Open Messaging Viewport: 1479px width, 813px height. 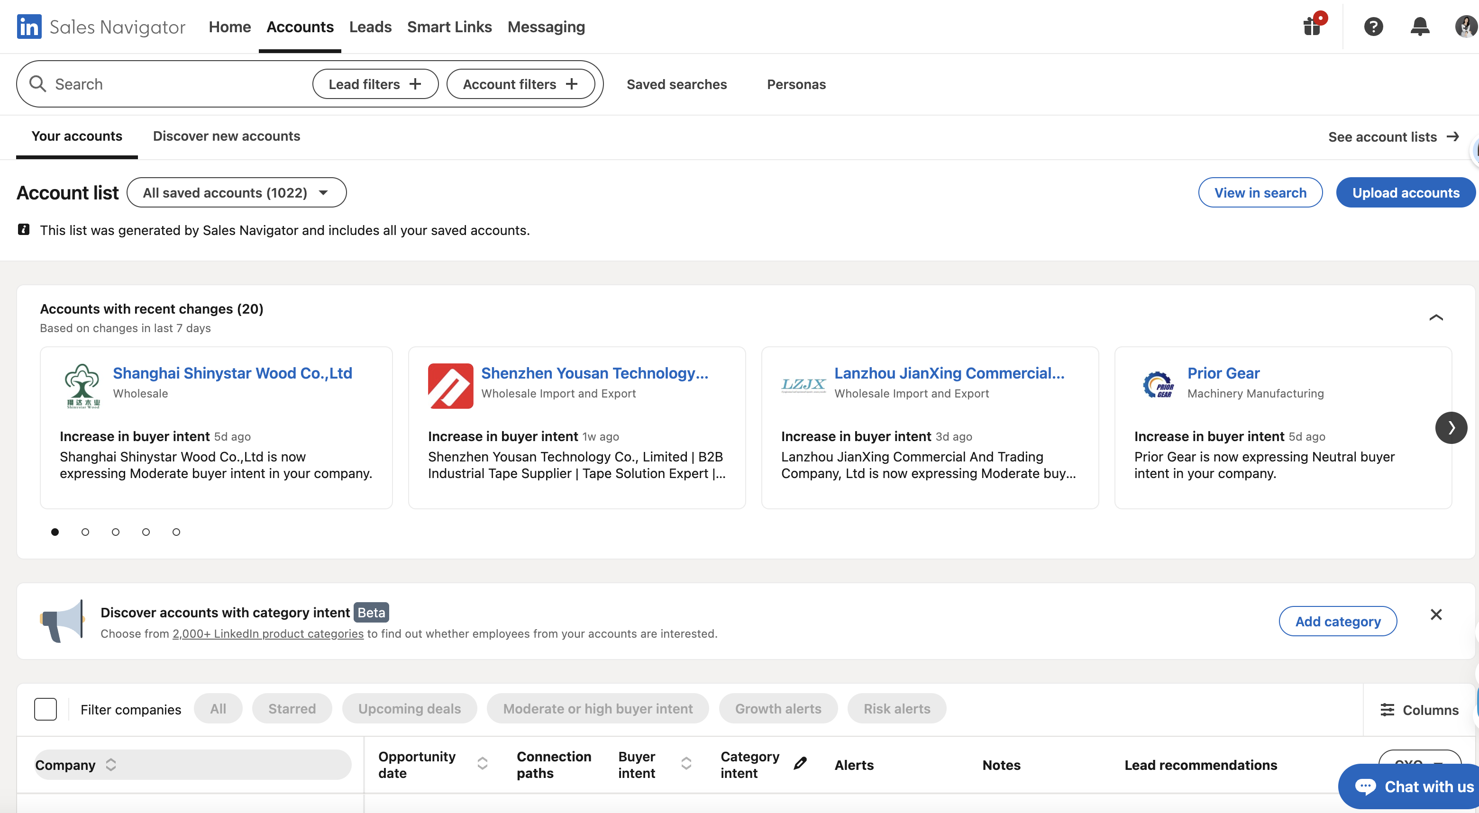click(x=546, y=27)
